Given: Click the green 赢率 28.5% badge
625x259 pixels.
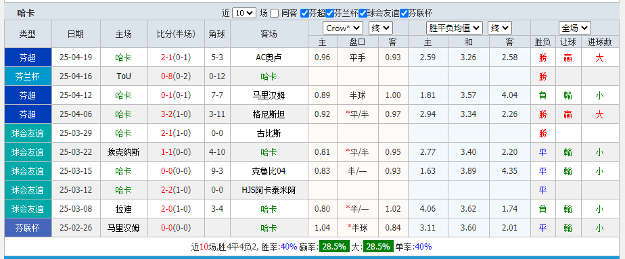Looking at the screenshot, I should click(333, 247).
